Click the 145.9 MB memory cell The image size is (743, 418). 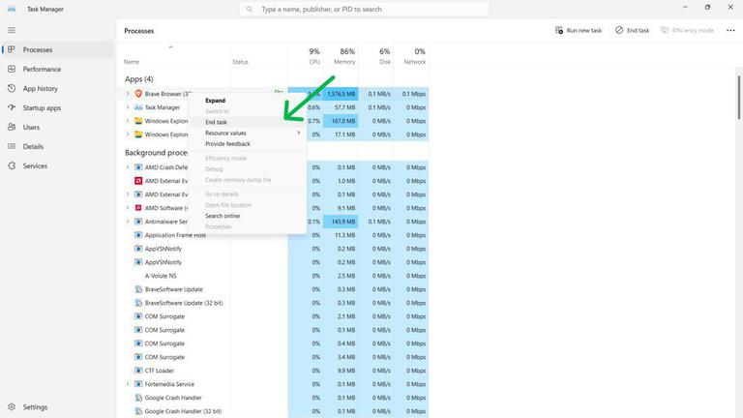coord(341,222)
